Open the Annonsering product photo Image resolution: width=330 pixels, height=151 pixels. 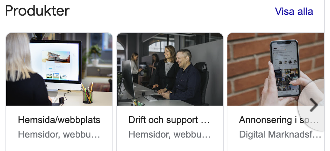coord(276,69)
